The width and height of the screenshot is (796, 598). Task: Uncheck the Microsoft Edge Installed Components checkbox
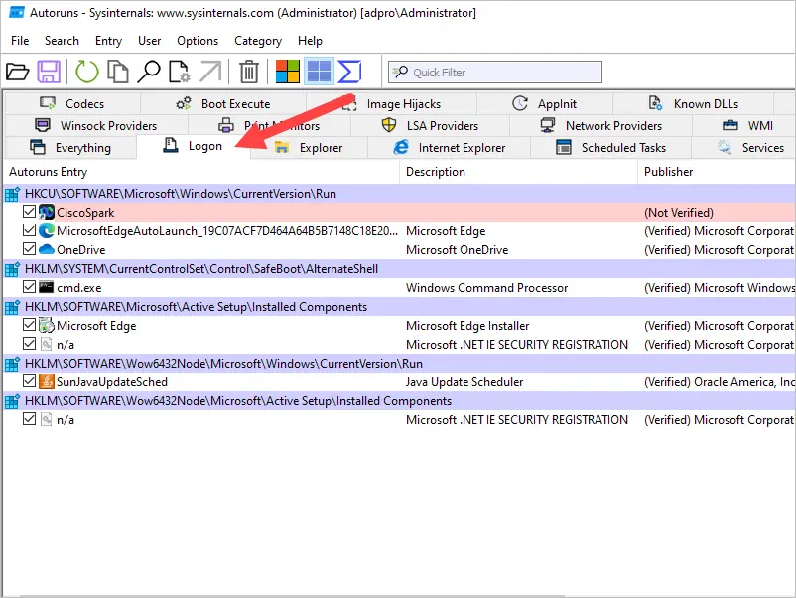pos(30,325)
